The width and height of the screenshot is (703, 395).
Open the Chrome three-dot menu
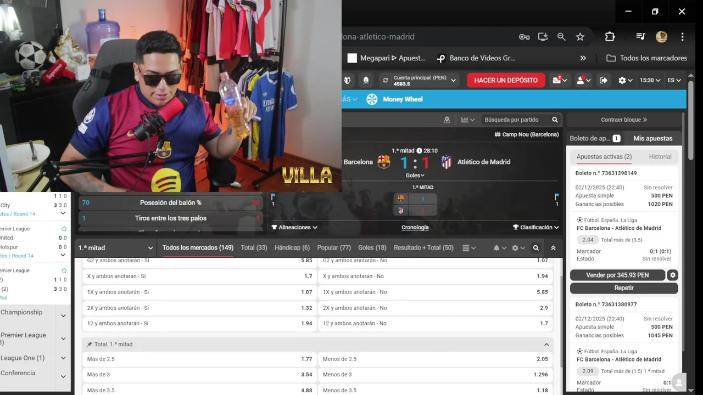682,37
